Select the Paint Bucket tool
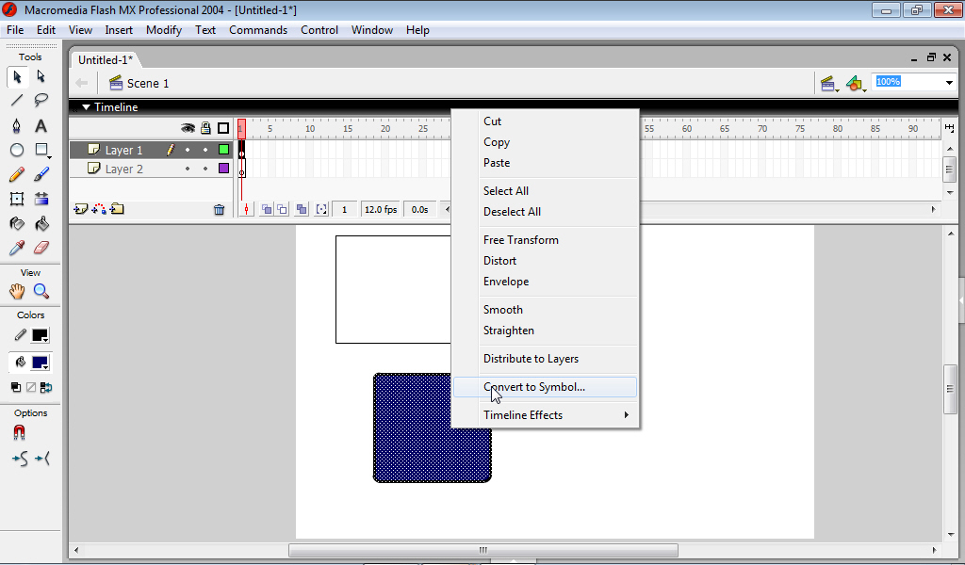This screenshot has width=965, height=565. (41, 223)
